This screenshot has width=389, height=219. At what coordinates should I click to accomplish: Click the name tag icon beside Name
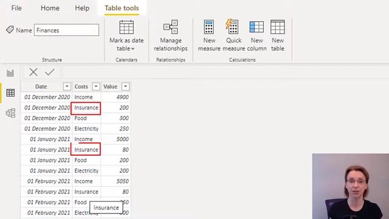[10, 30]
